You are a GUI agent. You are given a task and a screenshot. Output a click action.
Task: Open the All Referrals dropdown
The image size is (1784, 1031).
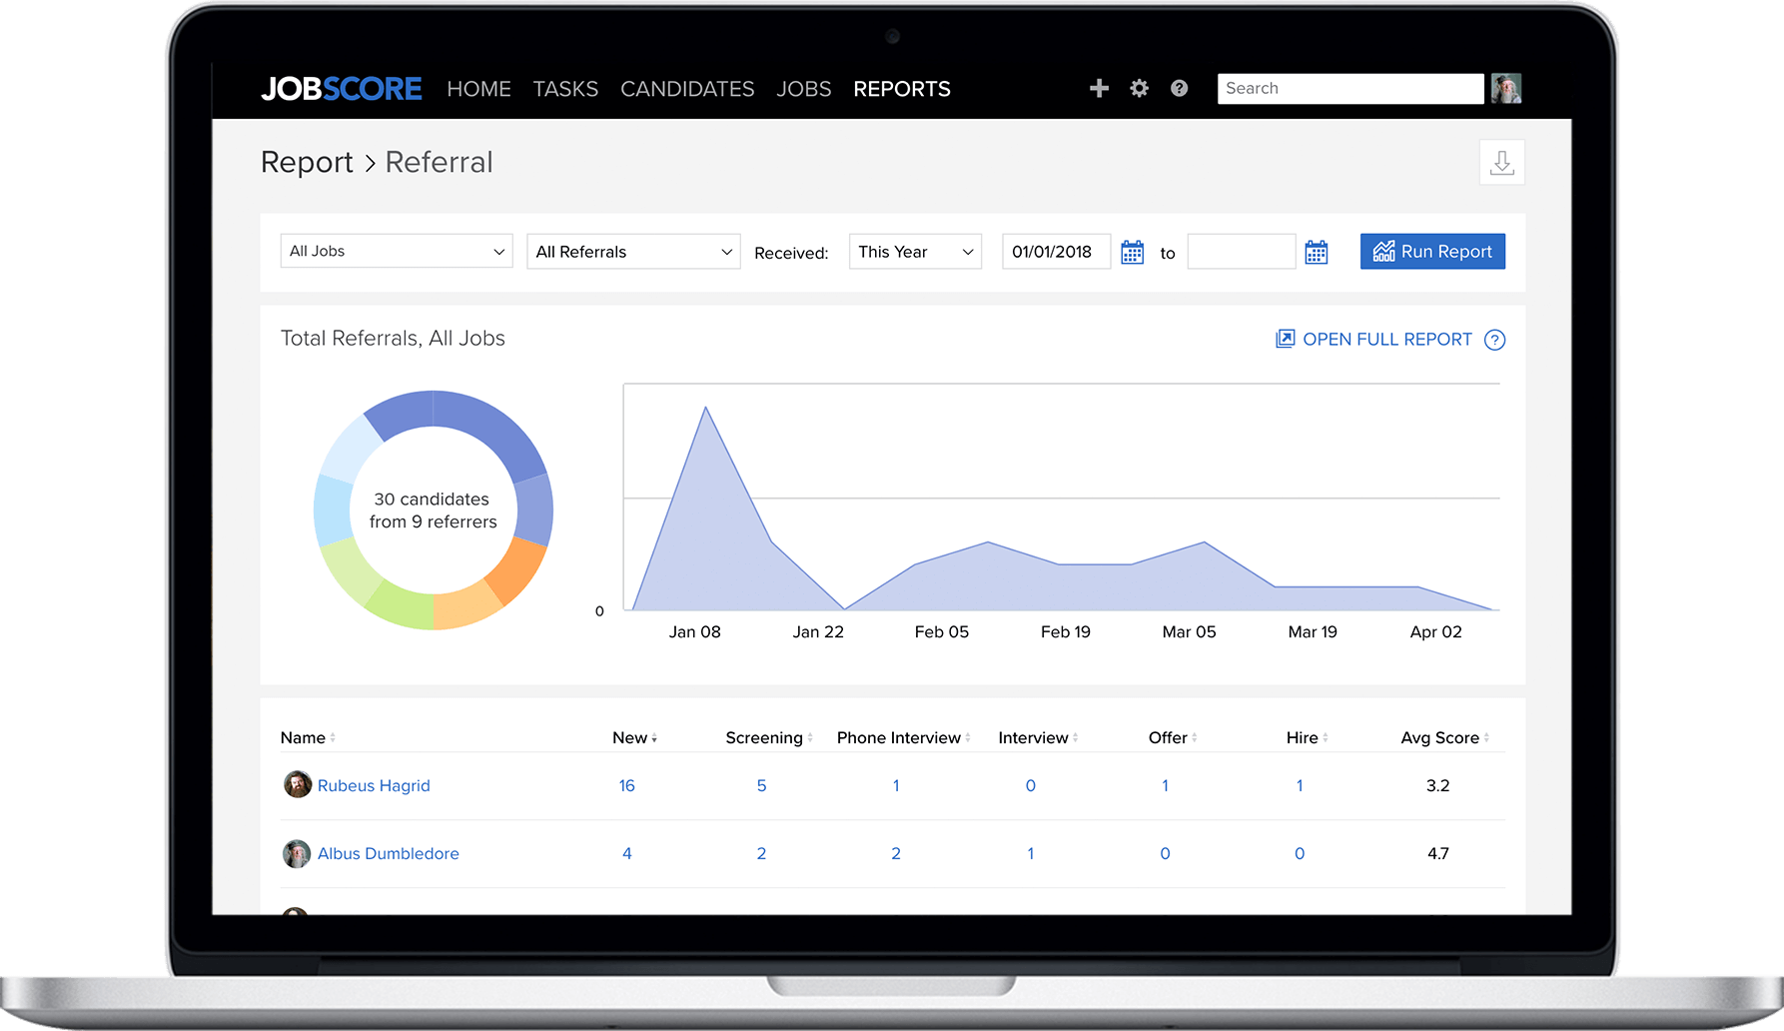632,251
